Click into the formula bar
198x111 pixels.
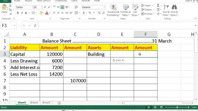pyautogui.click(x=116, y=26)
